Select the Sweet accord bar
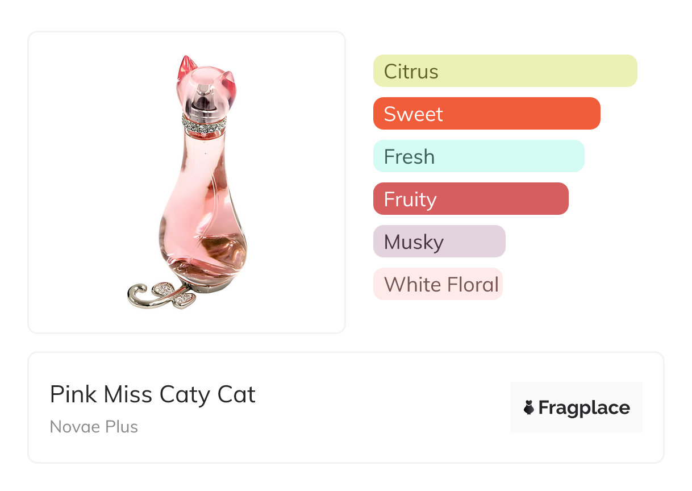 [486, 114]
